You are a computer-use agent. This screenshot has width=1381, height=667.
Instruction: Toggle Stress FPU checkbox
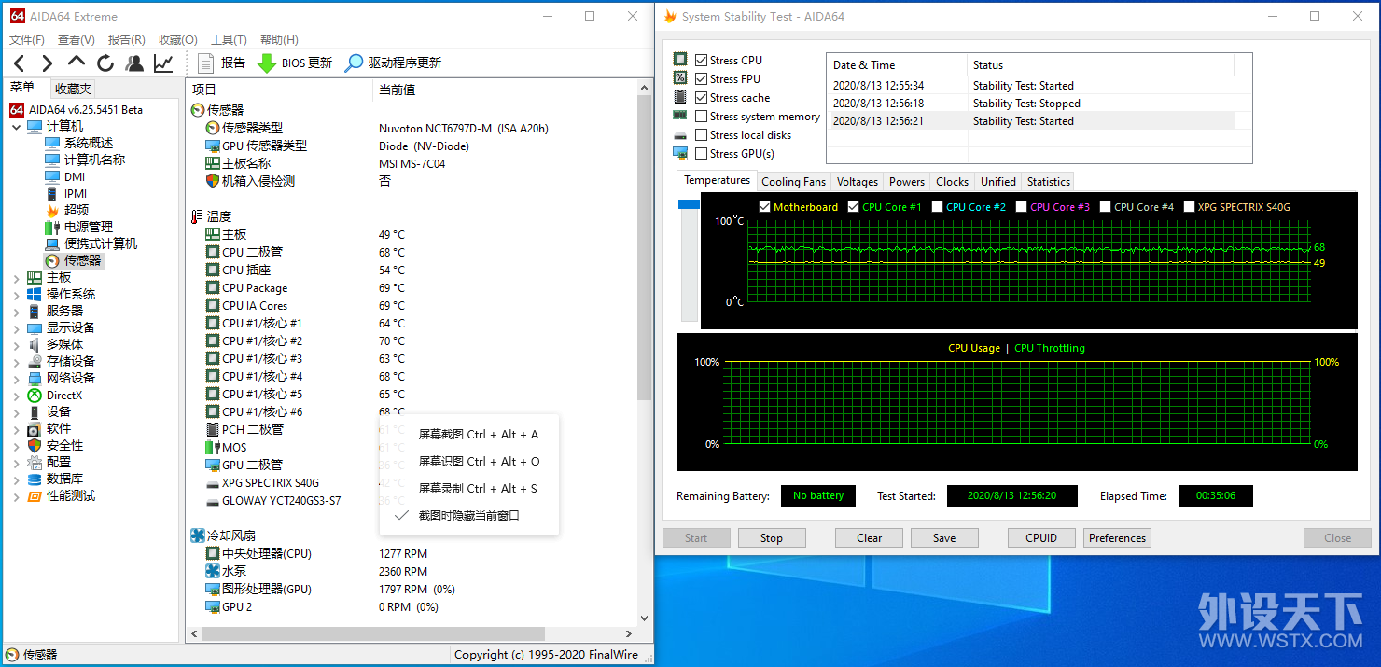(701, 78)
